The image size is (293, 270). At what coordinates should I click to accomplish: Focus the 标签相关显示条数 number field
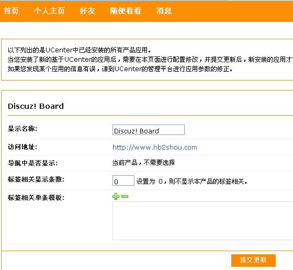coord(123,181)
